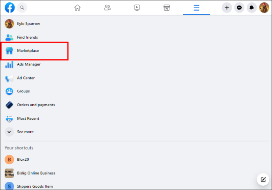Click the Marketplace storefront icon in sidebar
The height and width of the screenshot is (190, 272).
pos(9,51)
